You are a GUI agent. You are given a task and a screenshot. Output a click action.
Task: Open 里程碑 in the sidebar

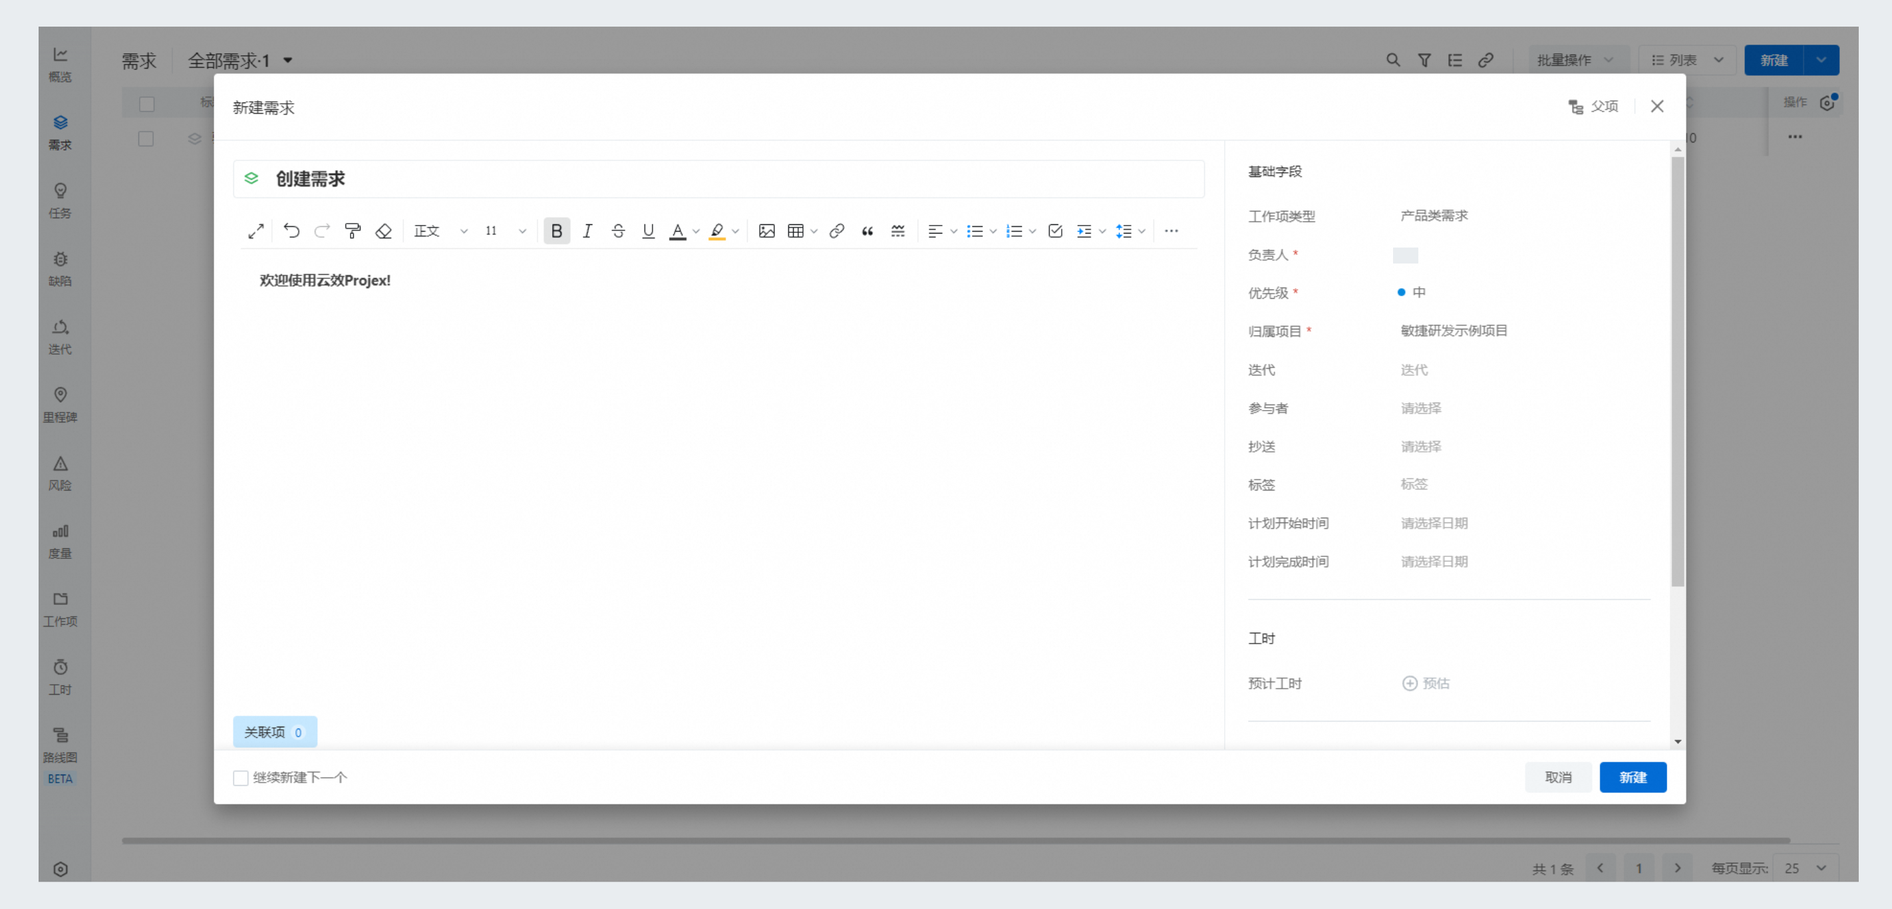61,406
